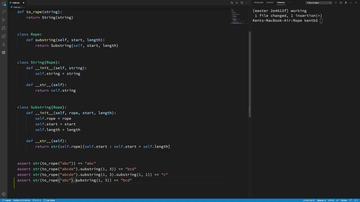
Task: Click assert line ending with == "abc"
Action: click(x=57, y=163)
